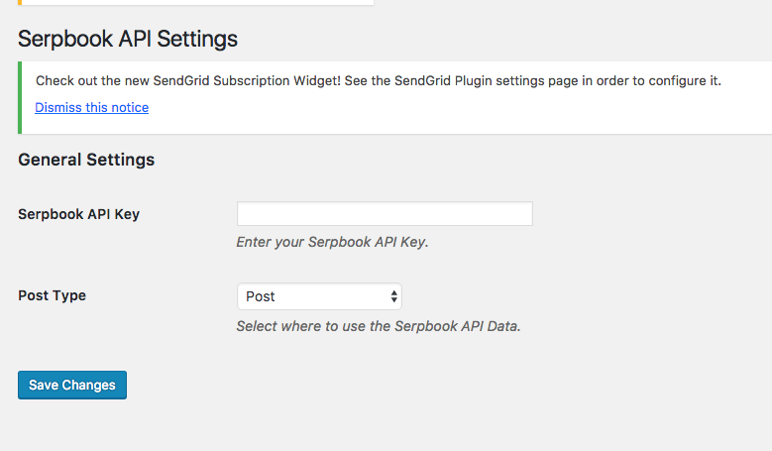Click empty space inside the SendGrid notice box
This screenshot has height=451, width=772.
[496, 109]
